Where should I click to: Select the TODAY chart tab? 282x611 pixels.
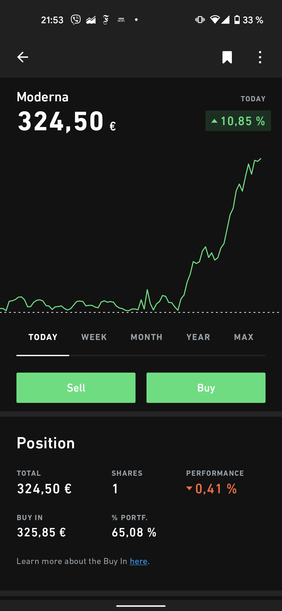[43, 337]
